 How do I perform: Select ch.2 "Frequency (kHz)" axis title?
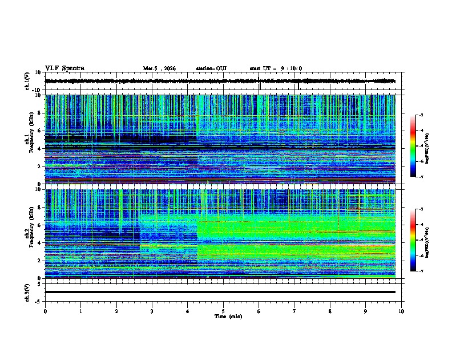tap(31, 227)
